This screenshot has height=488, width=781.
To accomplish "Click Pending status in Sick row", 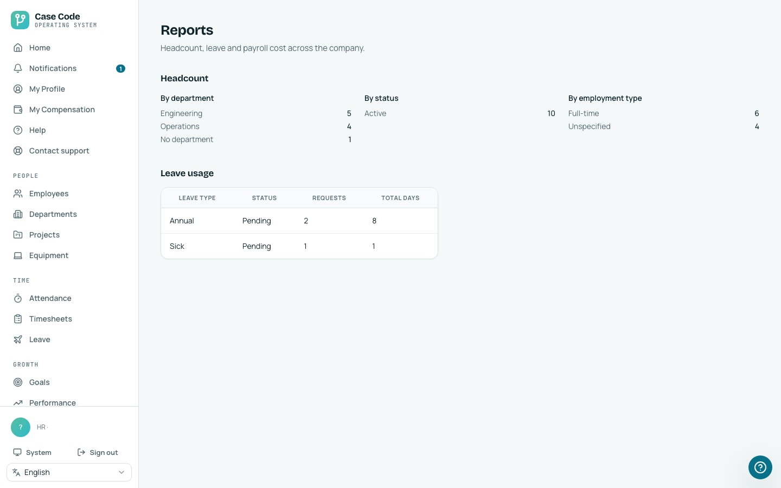I will (257, 246).
